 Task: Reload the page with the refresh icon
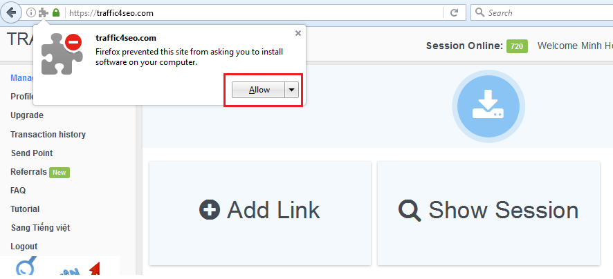pos(454,12)
